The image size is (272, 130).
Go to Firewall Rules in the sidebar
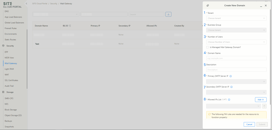11,28
